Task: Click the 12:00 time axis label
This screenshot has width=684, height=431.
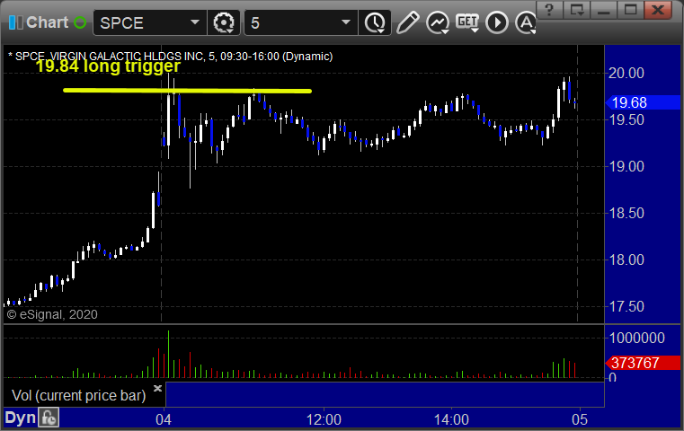Action: click(324, 419)
